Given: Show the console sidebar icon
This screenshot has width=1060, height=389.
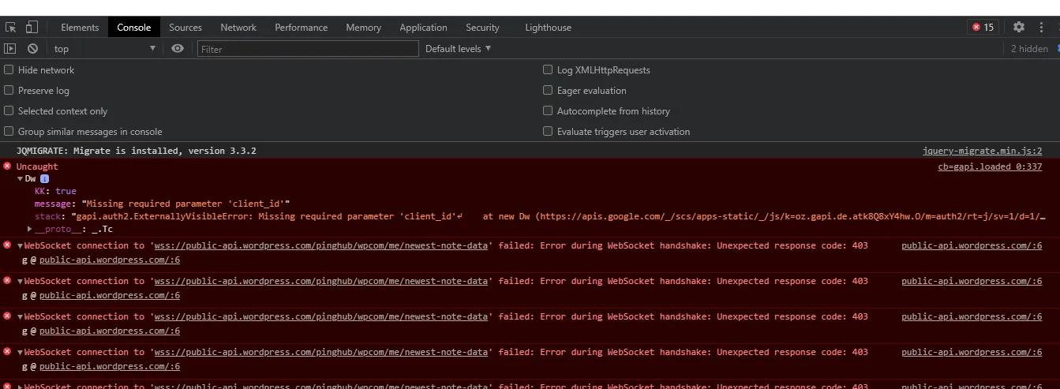Looking at the screenshot, I should click(x=10, y=48).
